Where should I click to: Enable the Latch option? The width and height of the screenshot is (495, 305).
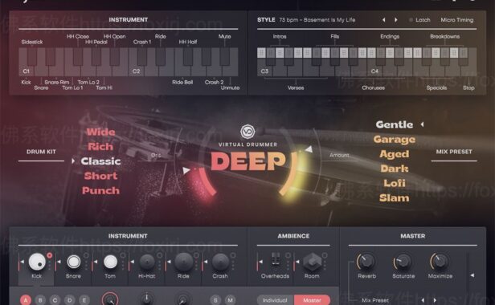click(419, 20)
